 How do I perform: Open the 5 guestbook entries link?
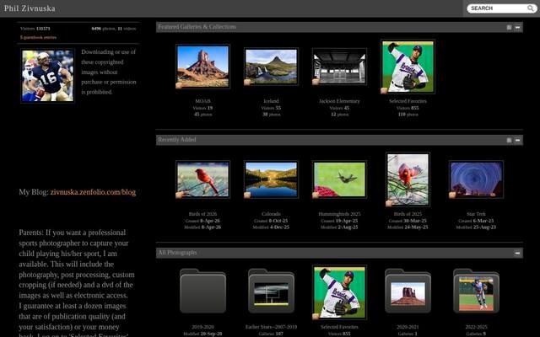pos(38,37)
